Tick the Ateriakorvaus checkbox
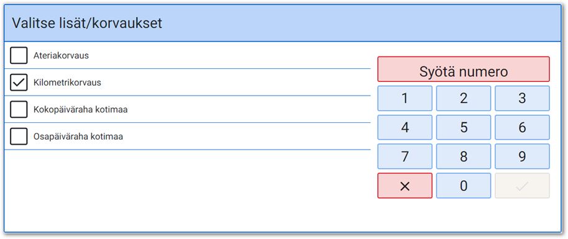Viewport: 568px width, 239px height. (19, 55)
